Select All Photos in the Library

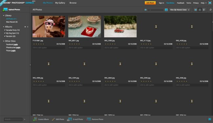tap(11, 19)
